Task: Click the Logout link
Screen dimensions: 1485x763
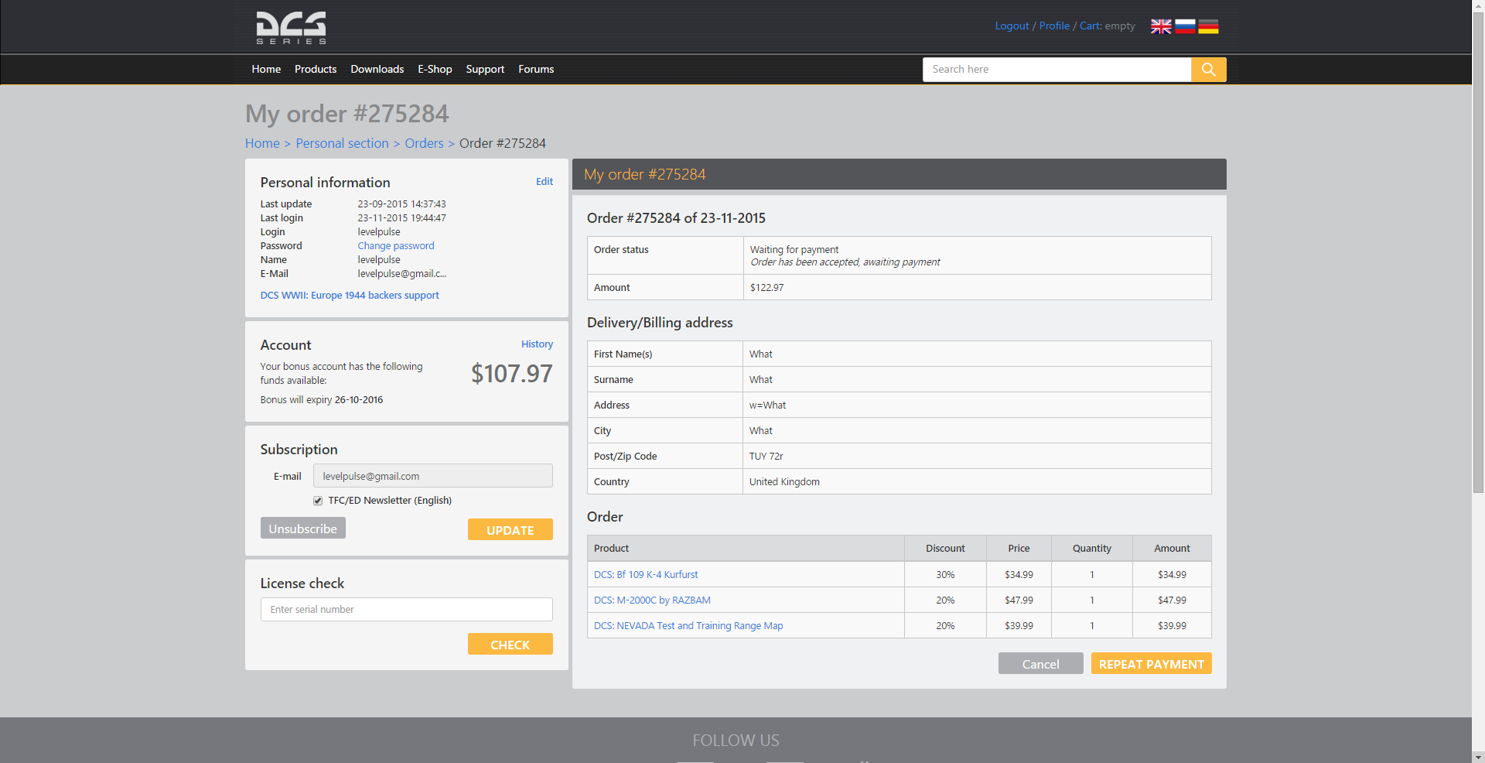Action: [1012, 26]
